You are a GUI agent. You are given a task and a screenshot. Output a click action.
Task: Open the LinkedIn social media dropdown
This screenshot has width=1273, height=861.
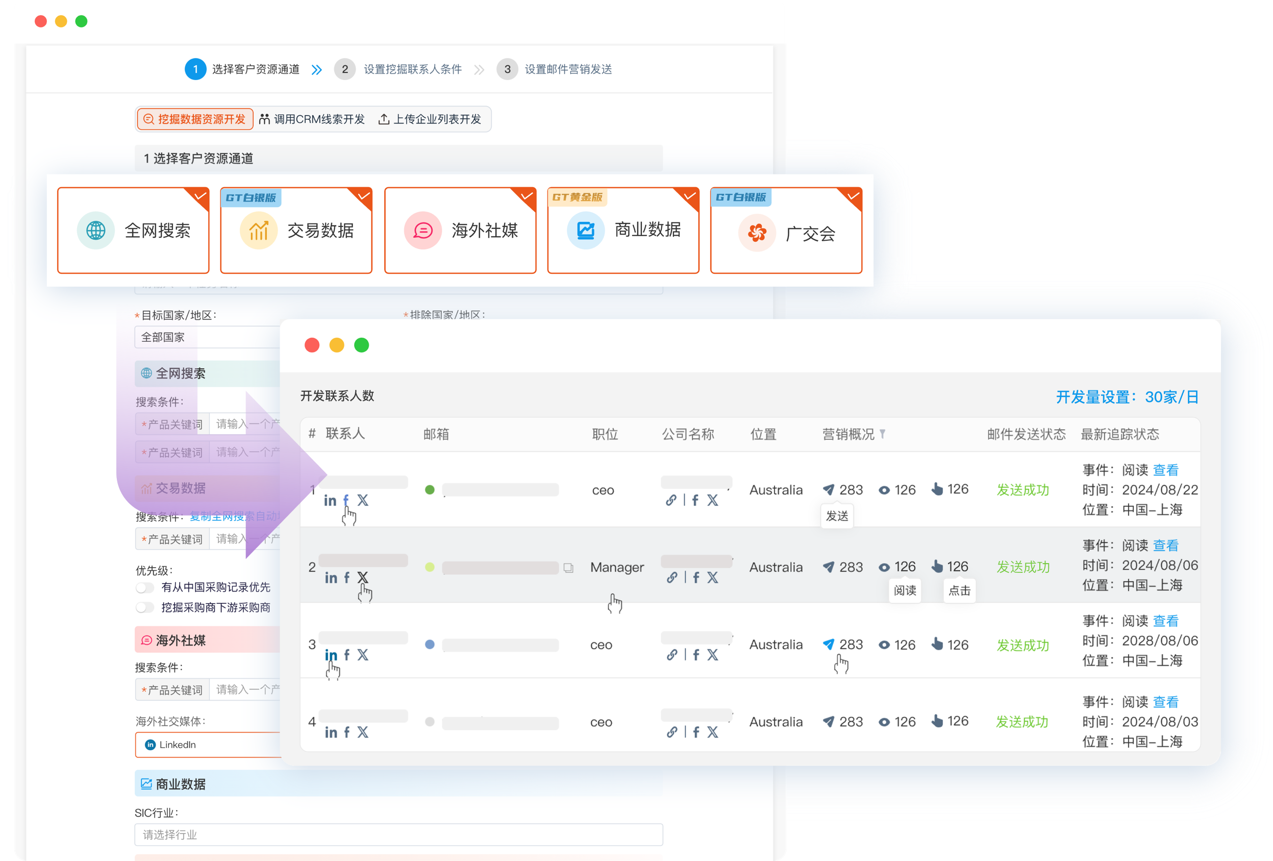[x=208, y=745]
